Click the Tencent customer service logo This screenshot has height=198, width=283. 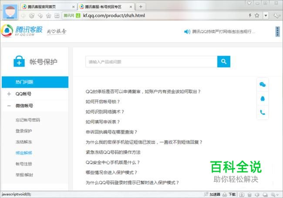[22, 31]
